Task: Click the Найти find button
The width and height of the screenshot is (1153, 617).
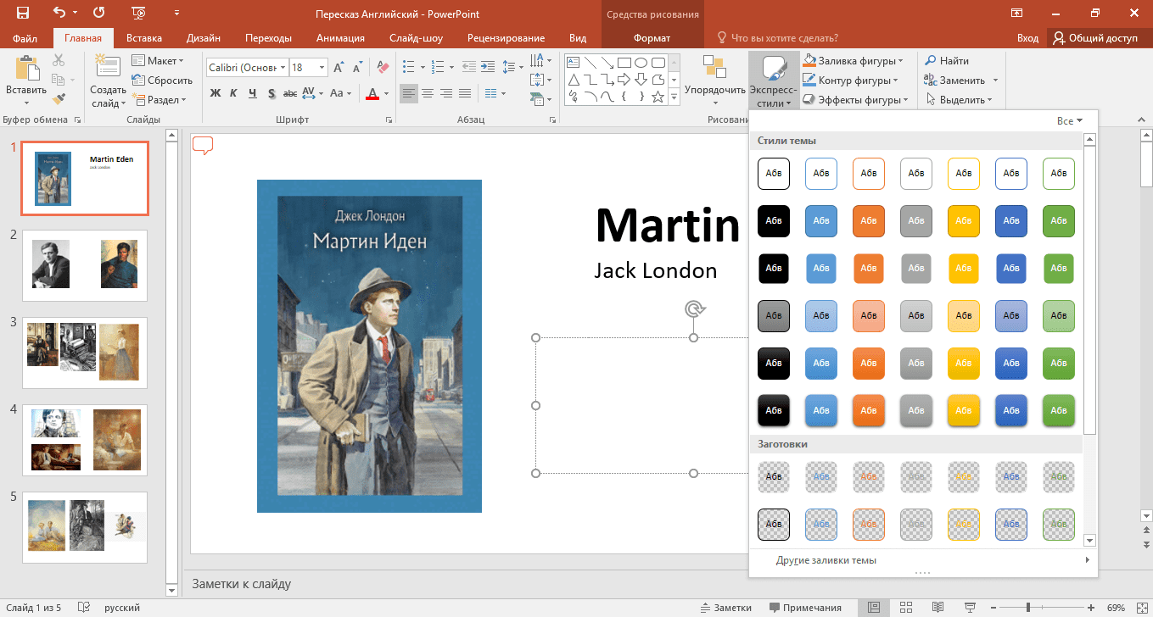Action: pos(947,61)
